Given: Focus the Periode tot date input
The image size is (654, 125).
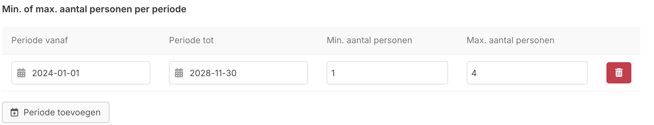Looking at the screenshot, I should click(x=239, y=73).
